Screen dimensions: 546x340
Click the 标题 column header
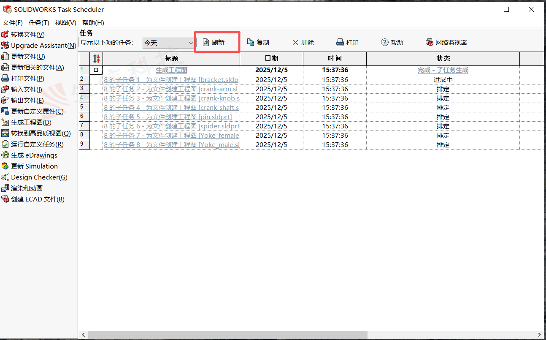171,59
